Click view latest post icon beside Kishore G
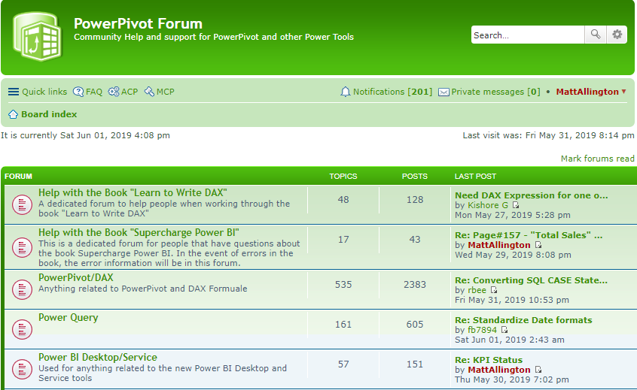Screen dimensions: 637x390 (x=516, y=205)
